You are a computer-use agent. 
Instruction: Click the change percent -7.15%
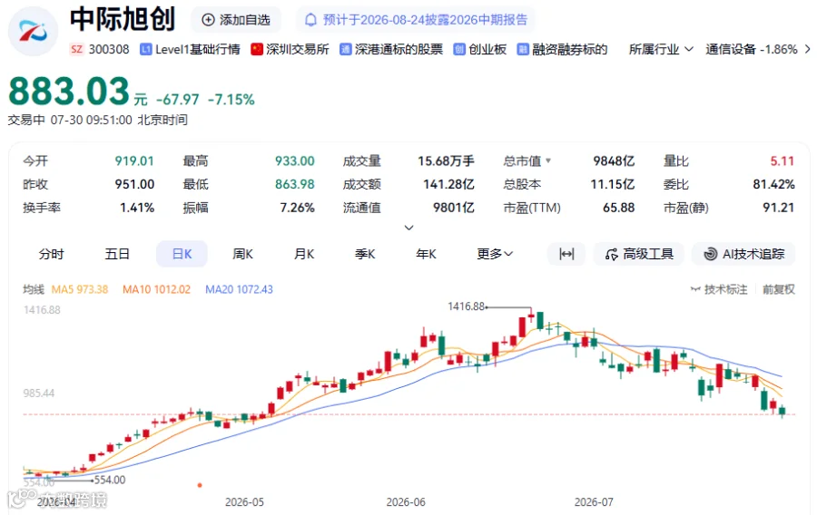[x=231, y=100]
